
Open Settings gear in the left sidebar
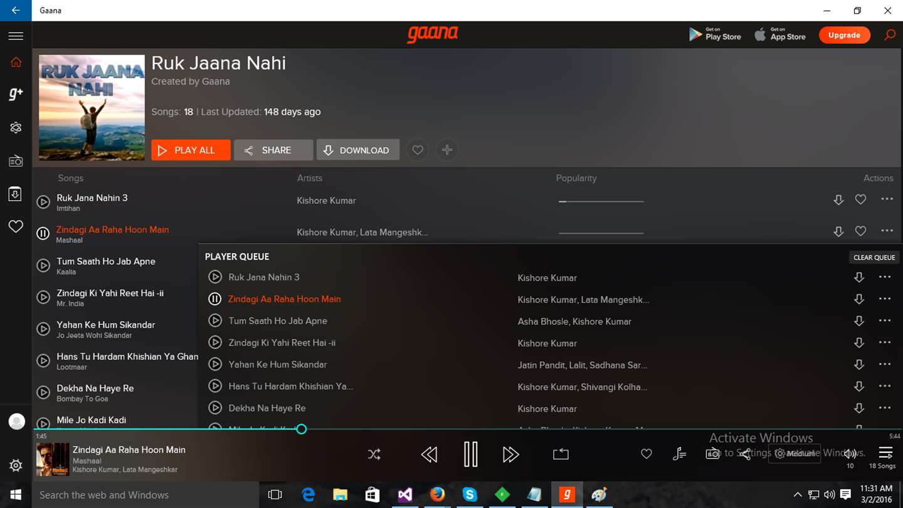pyautogui.click(x=16, y=465)
